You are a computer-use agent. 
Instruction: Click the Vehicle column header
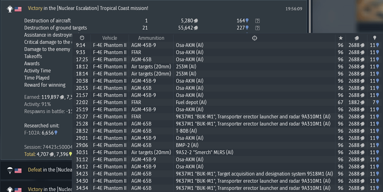(x=110, y=38)
